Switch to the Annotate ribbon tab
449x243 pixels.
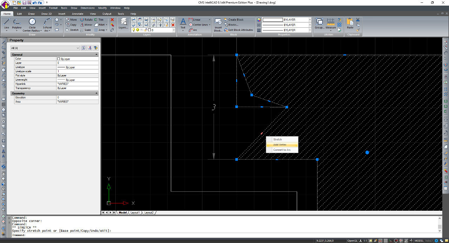click(78, 14)
